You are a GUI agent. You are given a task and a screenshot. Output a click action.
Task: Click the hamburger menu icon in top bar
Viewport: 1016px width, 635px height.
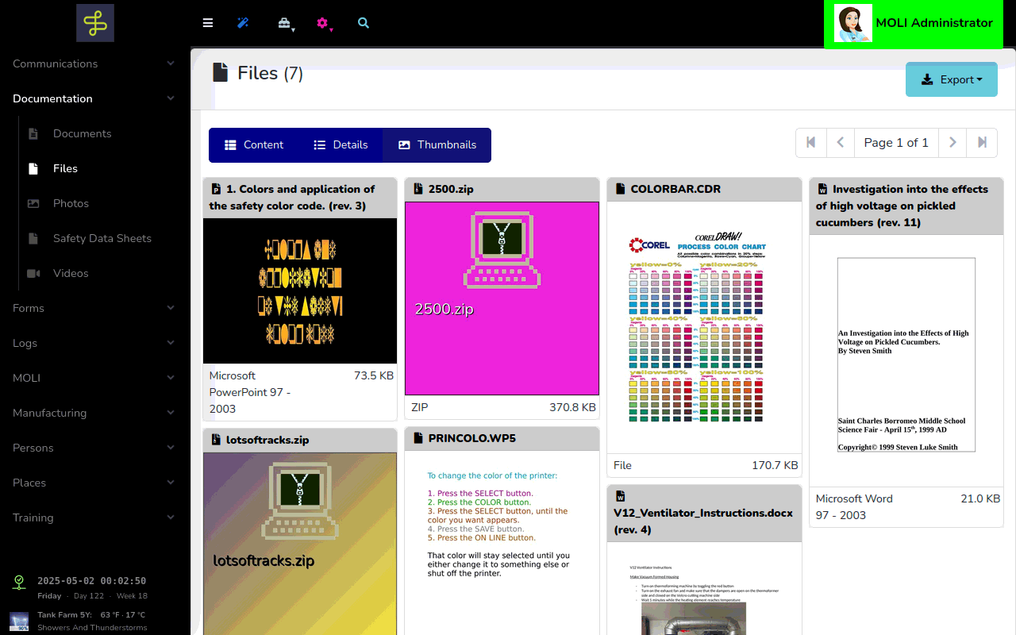(x=208, y=23)
